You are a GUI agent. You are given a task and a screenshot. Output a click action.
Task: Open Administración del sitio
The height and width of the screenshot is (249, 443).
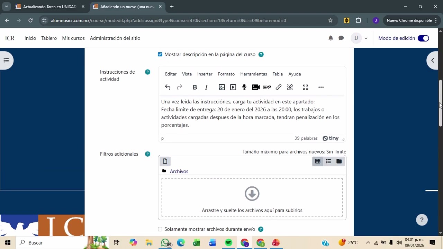click(x=115, y=38)
